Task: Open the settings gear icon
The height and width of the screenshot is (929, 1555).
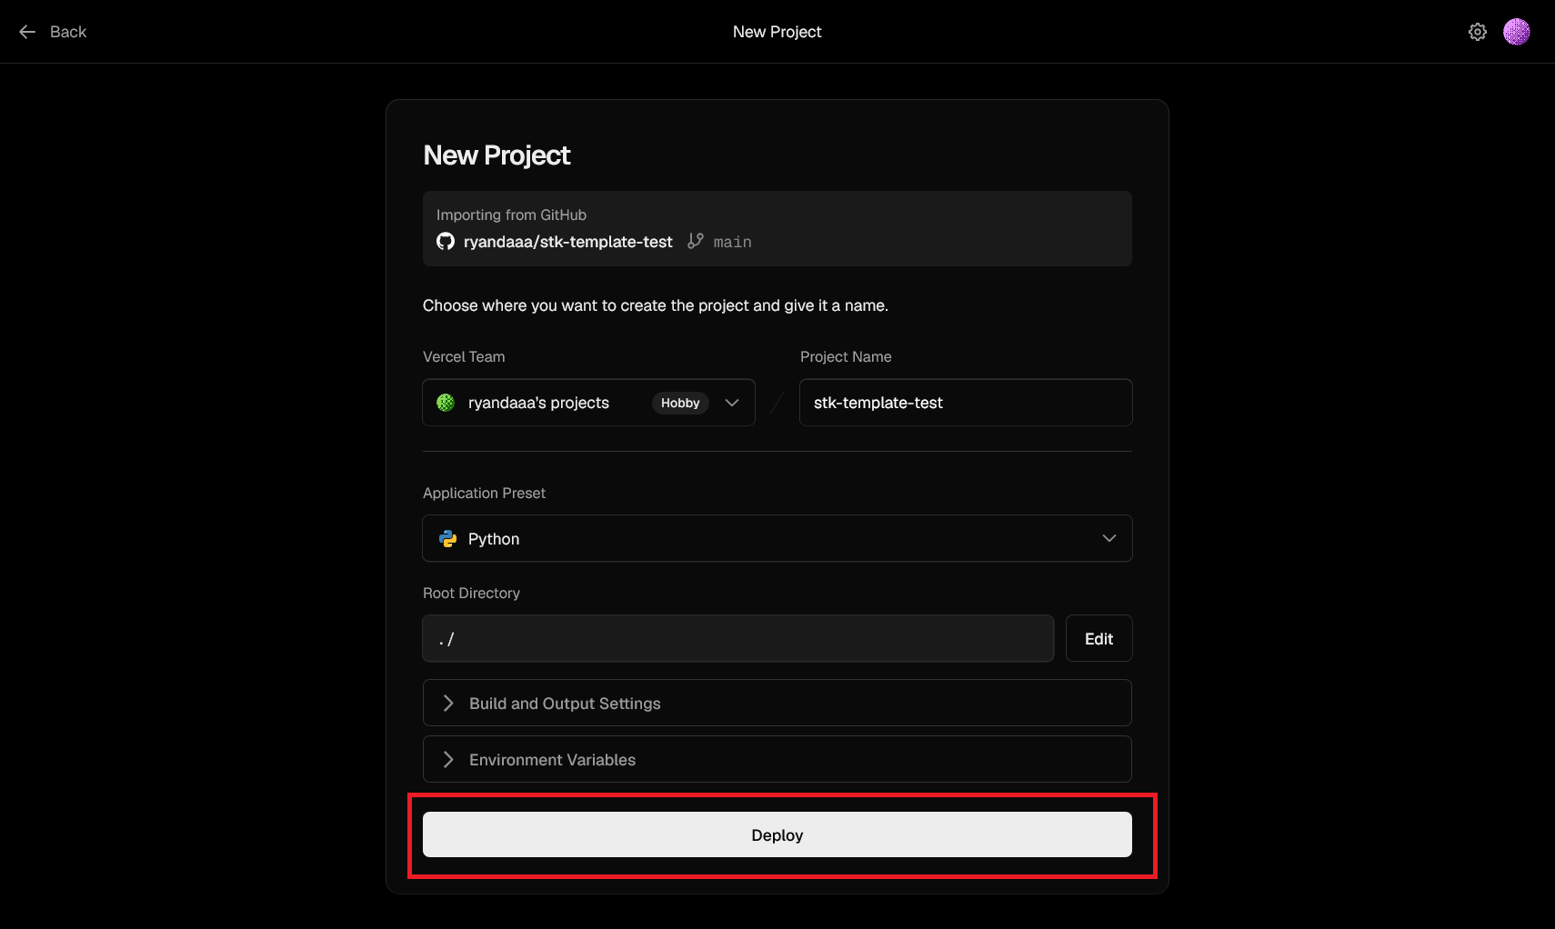Action: [x=1478, y=32]
